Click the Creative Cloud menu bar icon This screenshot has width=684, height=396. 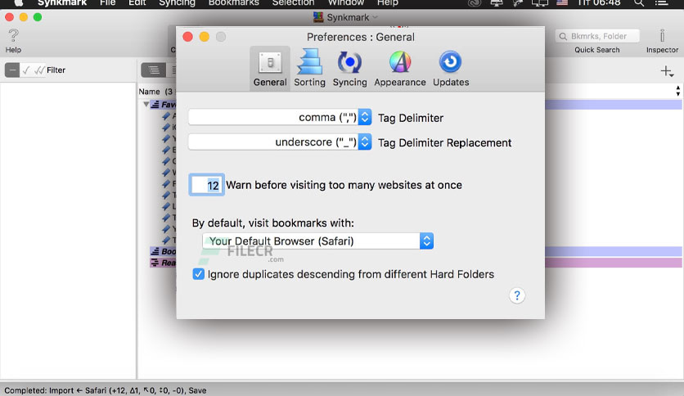475,2
